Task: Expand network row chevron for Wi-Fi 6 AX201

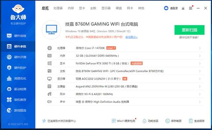Action: click(200, 94)
